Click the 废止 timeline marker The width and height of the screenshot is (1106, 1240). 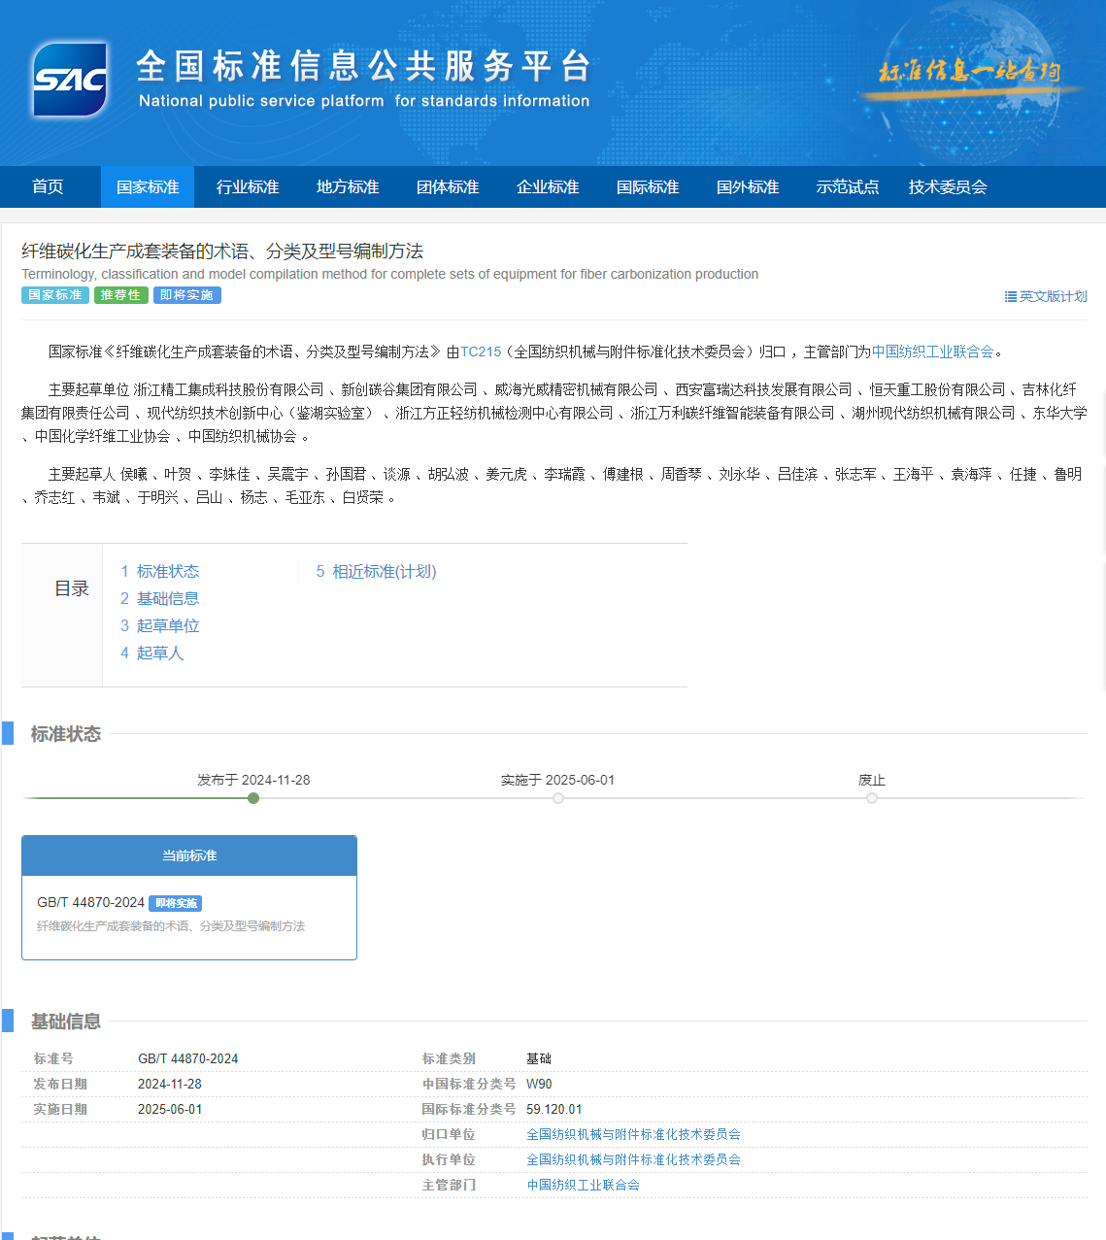(872, 798)
